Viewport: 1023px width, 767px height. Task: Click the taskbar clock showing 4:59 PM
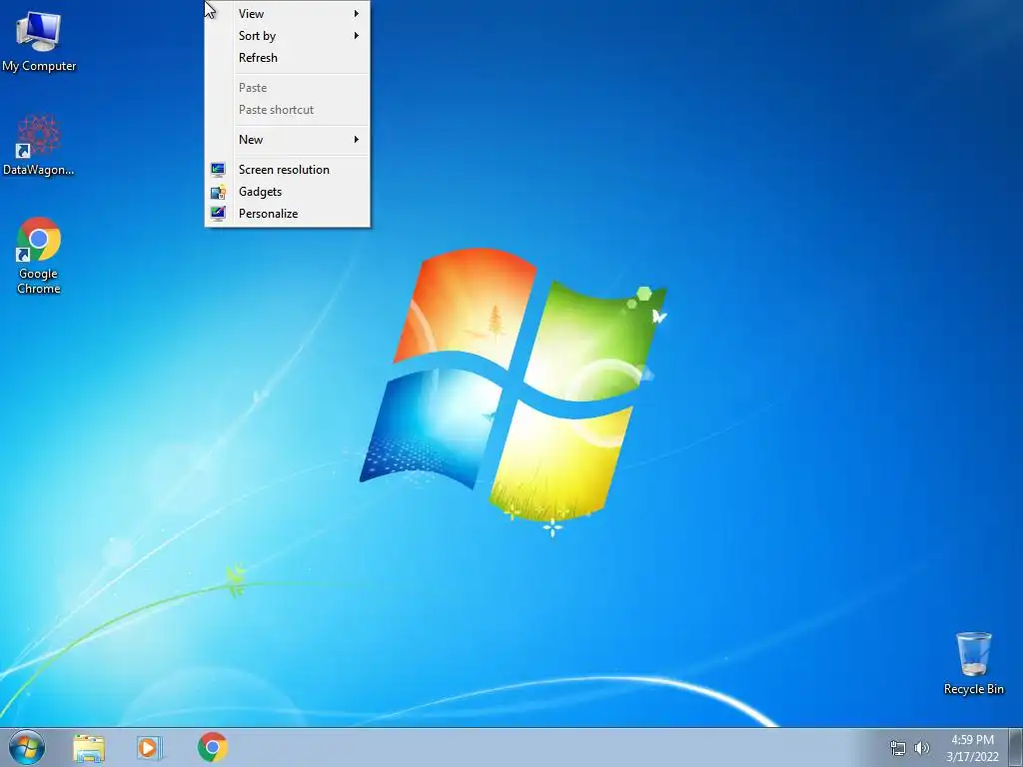972,740
